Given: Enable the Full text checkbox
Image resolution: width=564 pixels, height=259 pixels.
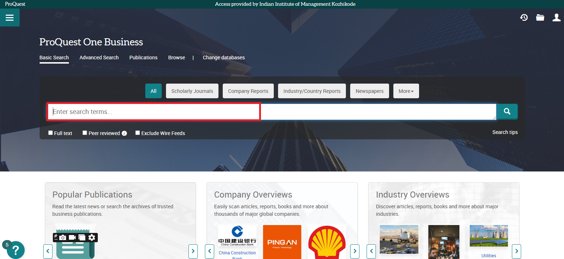Looking at the screenshot, I should tap(50, 133).
